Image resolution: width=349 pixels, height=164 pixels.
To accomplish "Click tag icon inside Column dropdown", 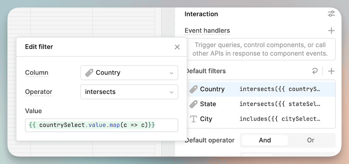I will (x=89, y=73).
